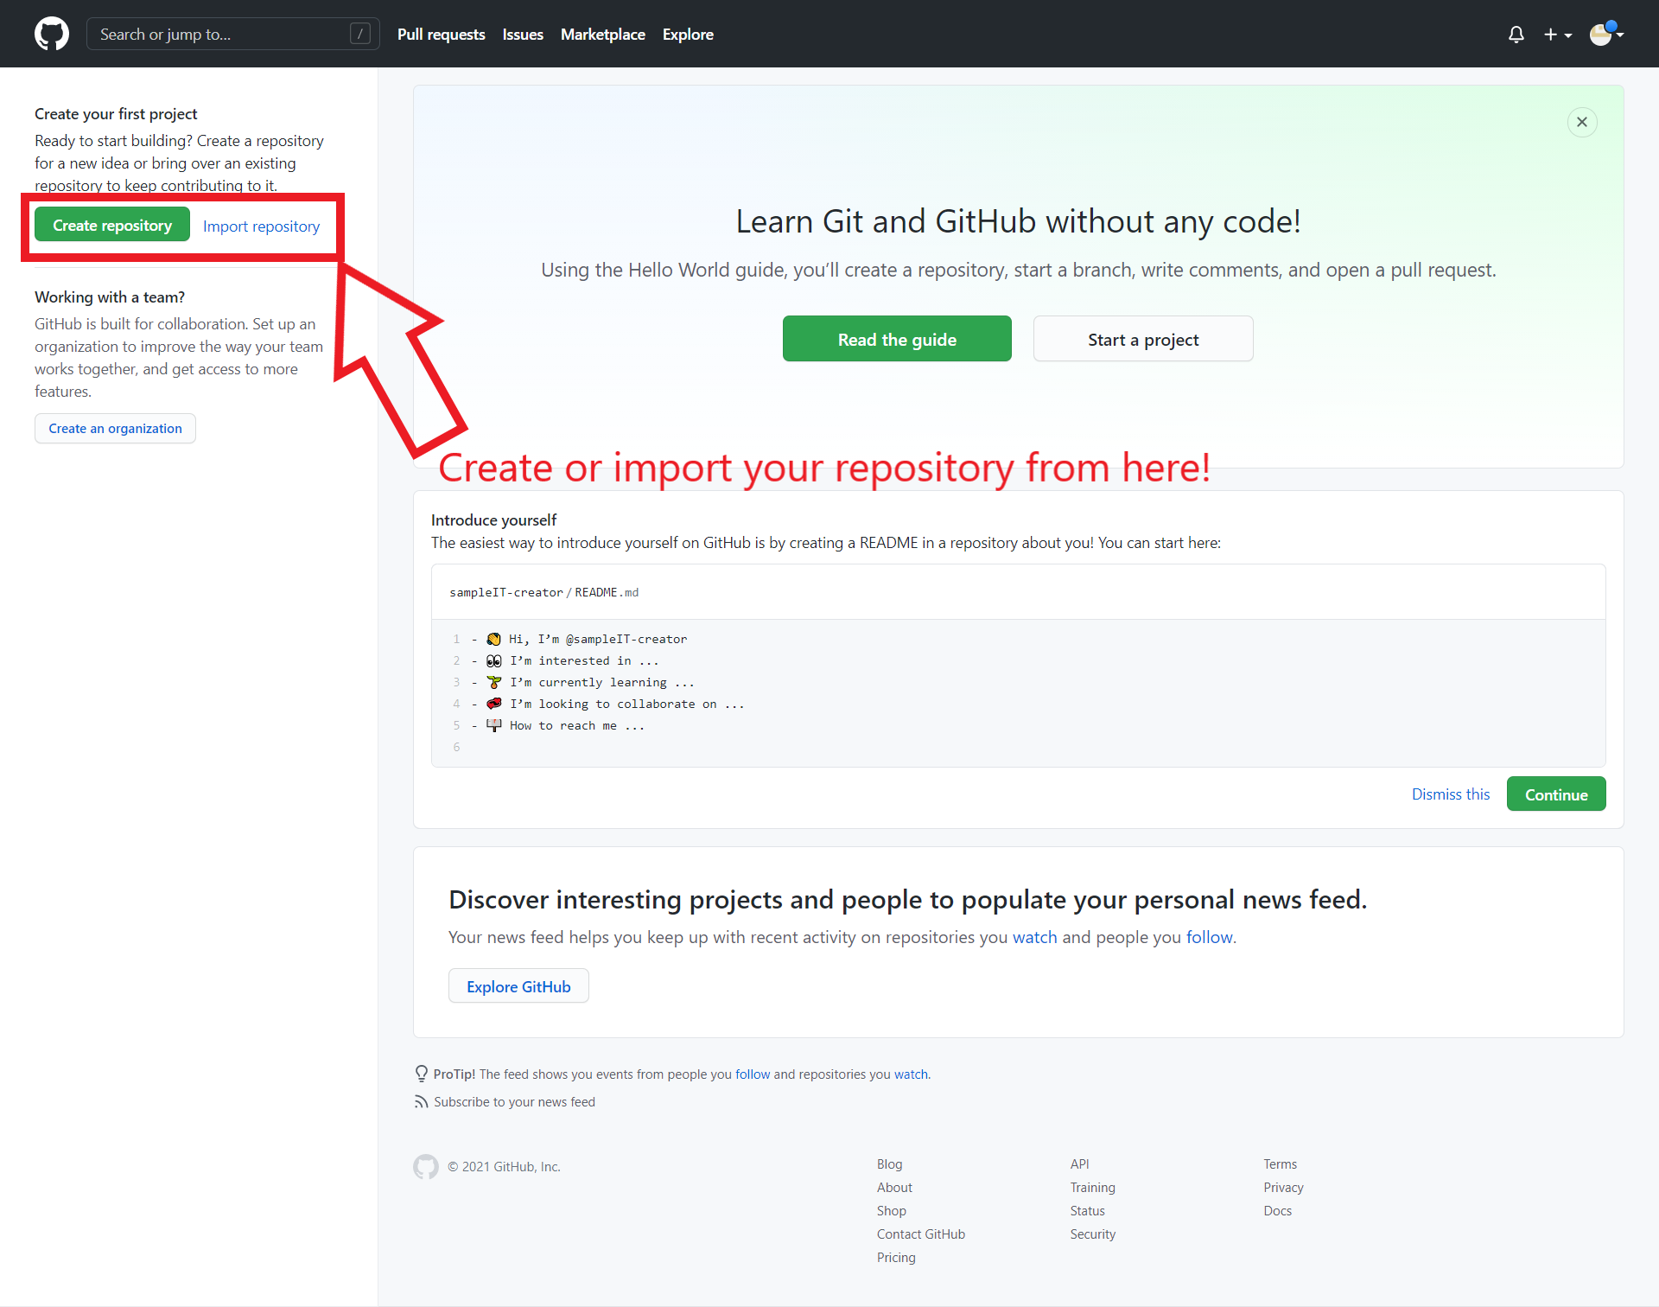Click the GitHub mark in the footer
The width and height of the screenshot is (1659, 1307).
pyautogui.click(x=426, y=1166)
